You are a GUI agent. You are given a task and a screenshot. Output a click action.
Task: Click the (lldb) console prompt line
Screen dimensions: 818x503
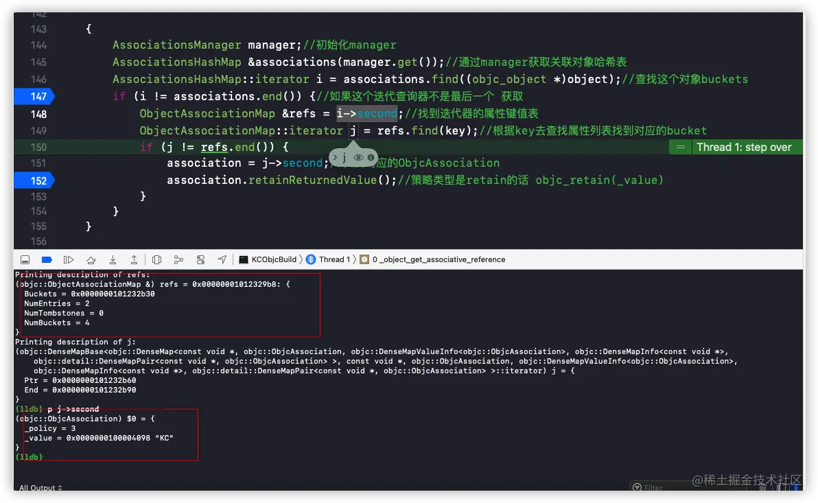coord(30,457)
